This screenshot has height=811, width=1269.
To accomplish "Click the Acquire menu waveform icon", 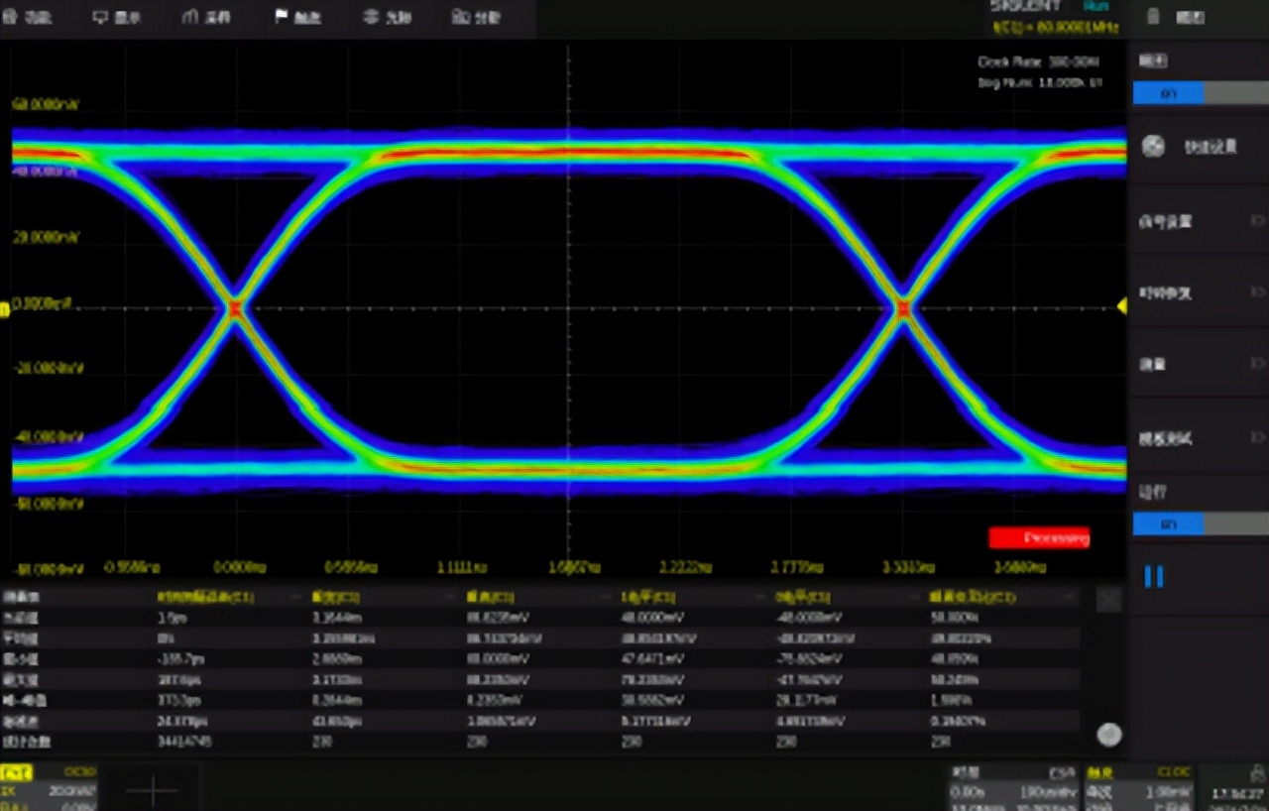I will click(191, 18).
